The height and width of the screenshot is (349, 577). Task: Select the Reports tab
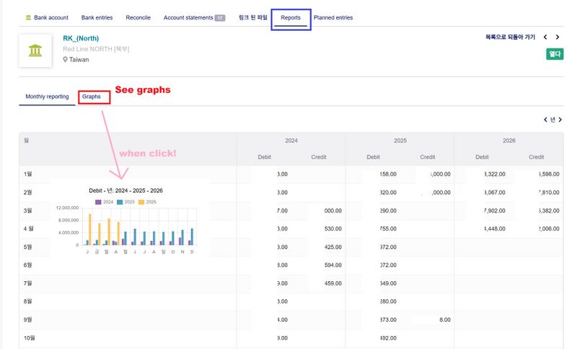[x=291, y=17]
